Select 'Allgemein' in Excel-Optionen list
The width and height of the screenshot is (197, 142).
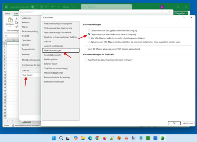[x=31, y=18]
